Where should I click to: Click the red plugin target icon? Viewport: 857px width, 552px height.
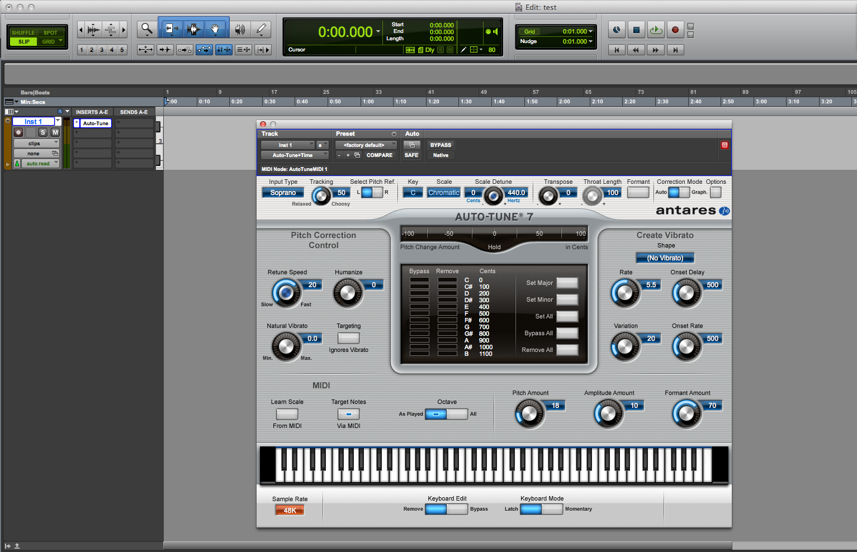tap(725, 145)
